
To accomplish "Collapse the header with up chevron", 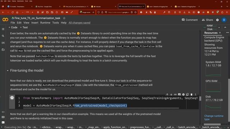I will point(225,27).
